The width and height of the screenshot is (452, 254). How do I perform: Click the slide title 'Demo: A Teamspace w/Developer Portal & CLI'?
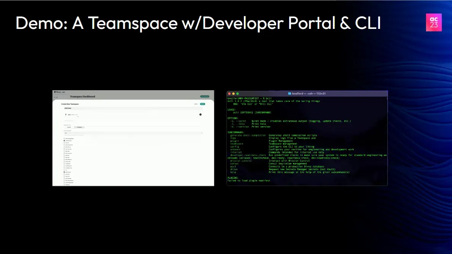[198, 23]
